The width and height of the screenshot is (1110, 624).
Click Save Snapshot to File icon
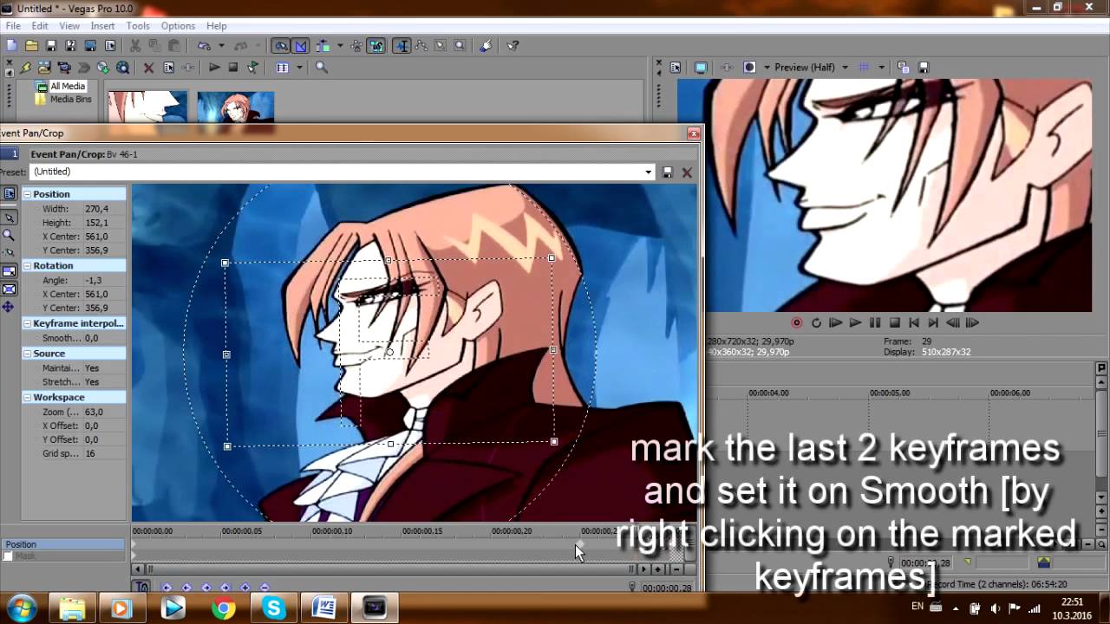(924, 67)
